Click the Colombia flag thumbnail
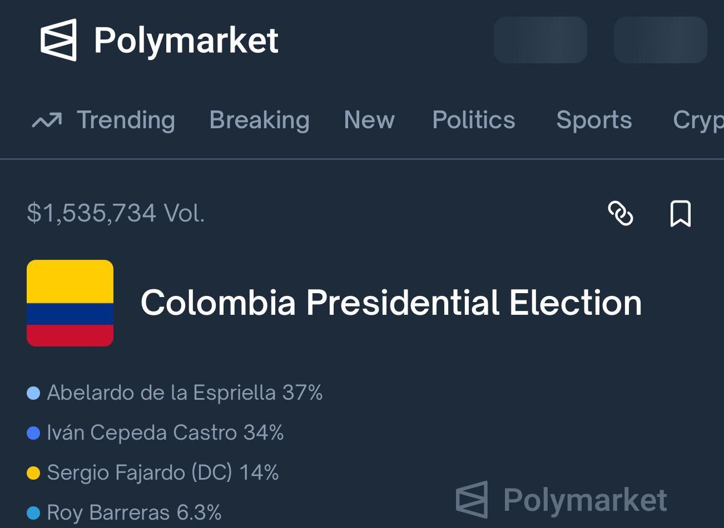 pos(70,303)
